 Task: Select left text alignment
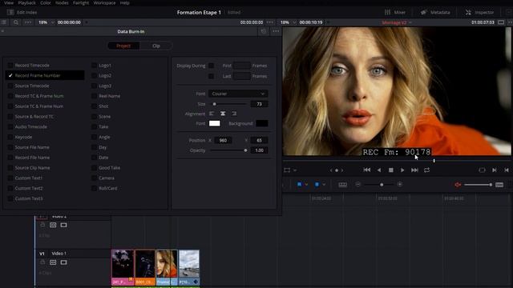(212, 114)
